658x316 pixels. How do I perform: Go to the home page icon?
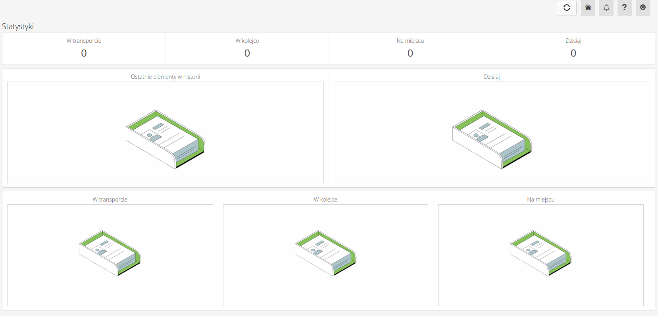click(588, 8)
